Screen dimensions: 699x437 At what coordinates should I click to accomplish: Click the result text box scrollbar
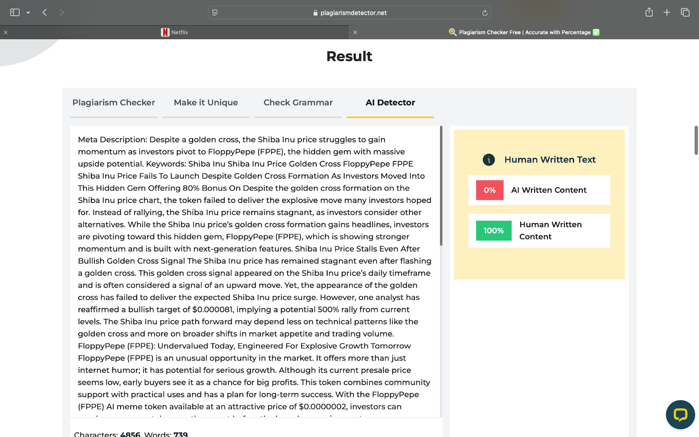tap(441, 186)
